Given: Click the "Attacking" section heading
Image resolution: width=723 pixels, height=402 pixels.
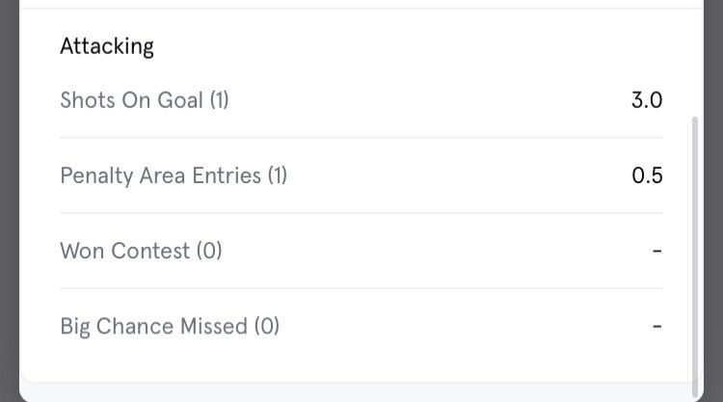Looking at the screenshot, I should click(x=106, y=46).
